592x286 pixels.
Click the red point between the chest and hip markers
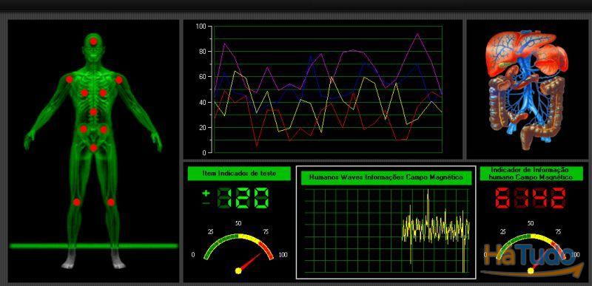93,112
